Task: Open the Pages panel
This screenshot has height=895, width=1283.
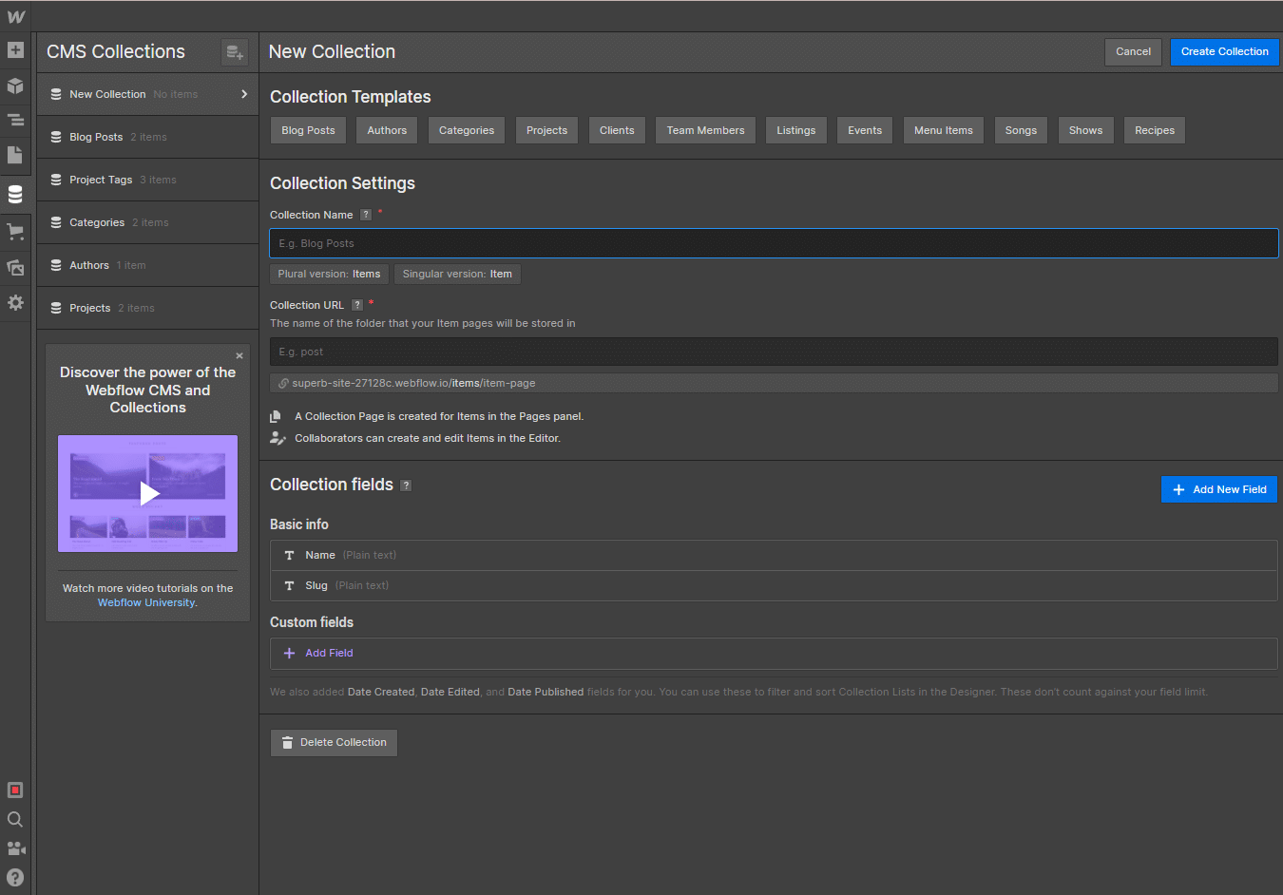Action: pos(15,155)
